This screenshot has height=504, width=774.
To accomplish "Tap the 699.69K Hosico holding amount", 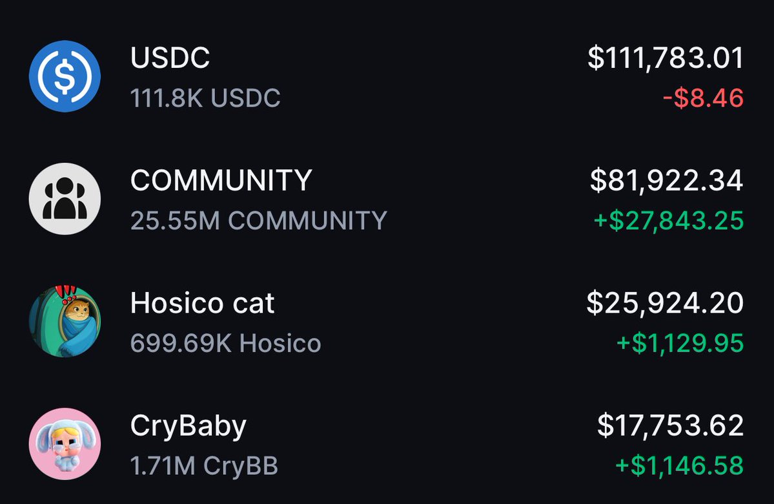I will 225,343.
